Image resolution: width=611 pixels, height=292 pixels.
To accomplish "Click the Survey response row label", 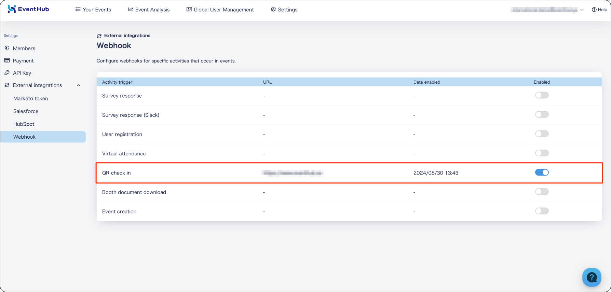I will (x=122, y=96).
